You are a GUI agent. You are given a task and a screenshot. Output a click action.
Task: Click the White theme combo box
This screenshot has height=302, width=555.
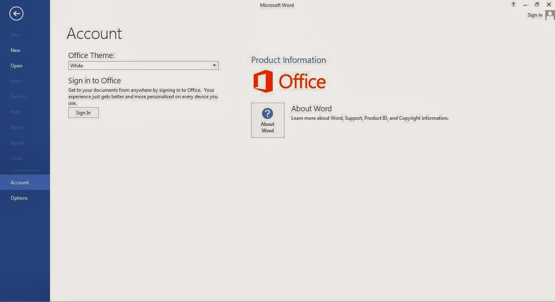[x=143, y=66]
